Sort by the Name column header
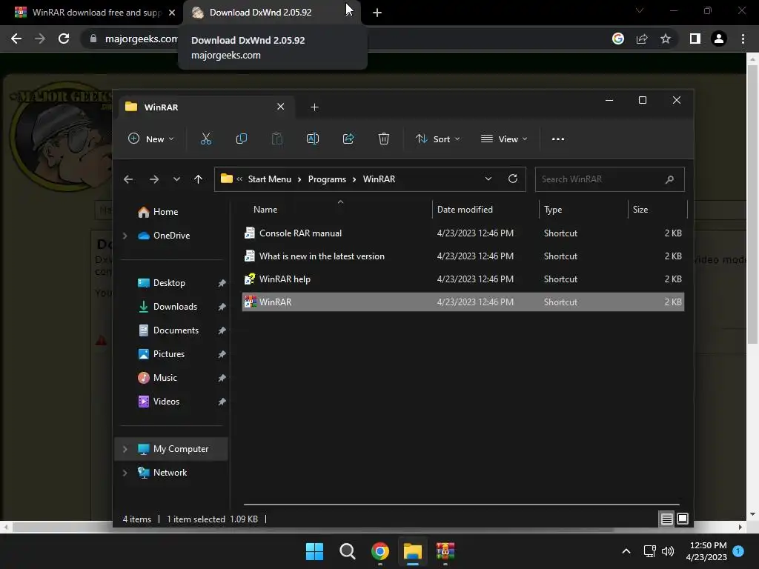759x569 pixels. click(x=265, y=210)
